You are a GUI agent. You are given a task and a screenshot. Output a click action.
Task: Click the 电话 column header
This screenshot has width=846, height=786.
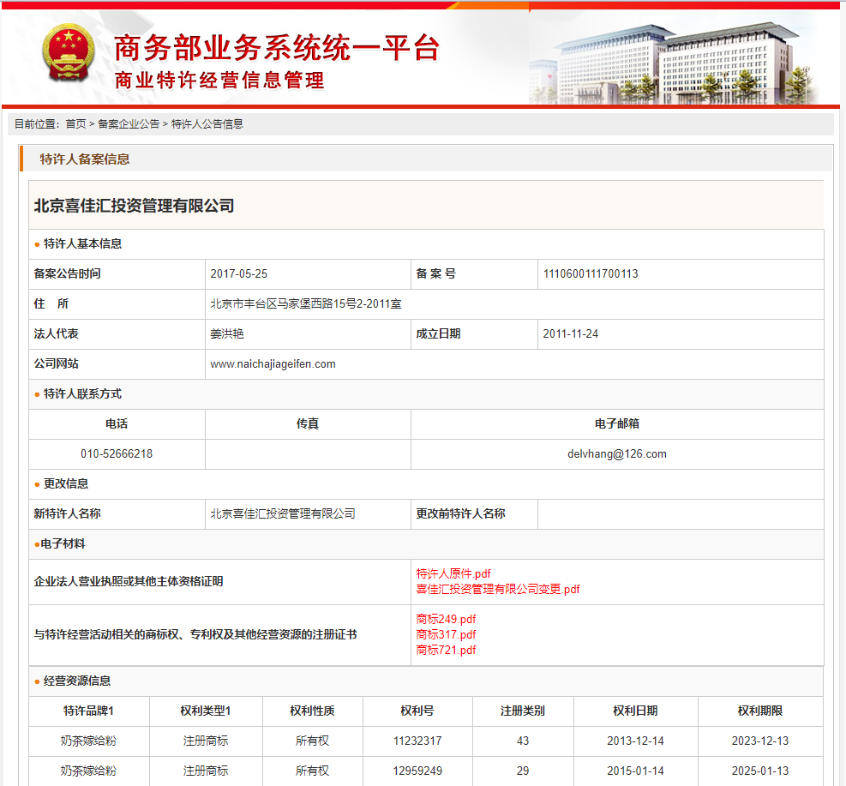coord(117,424)
